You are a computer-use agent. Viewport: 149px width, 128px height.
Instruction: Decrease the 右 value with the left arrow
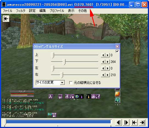coord(103,75)
